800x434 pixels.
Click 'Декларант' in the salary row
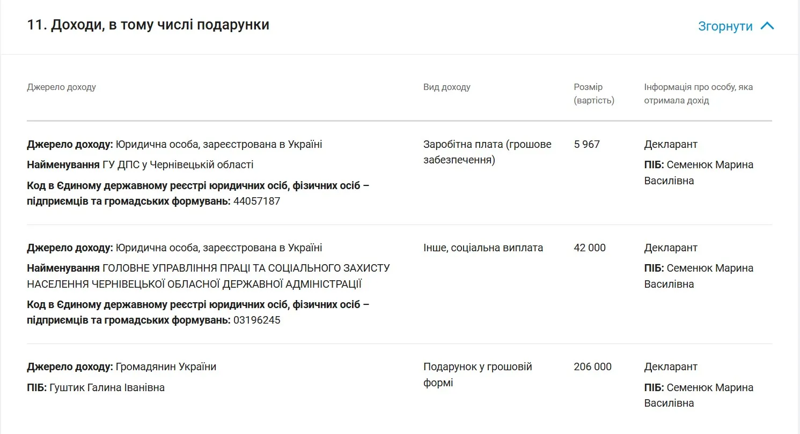point(671,144)
